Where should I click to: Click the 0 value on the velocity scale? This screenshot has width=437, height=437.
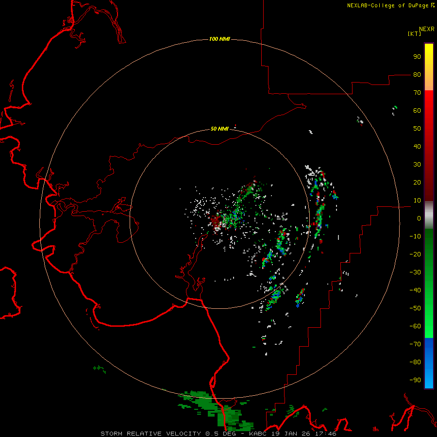(419, 218)
